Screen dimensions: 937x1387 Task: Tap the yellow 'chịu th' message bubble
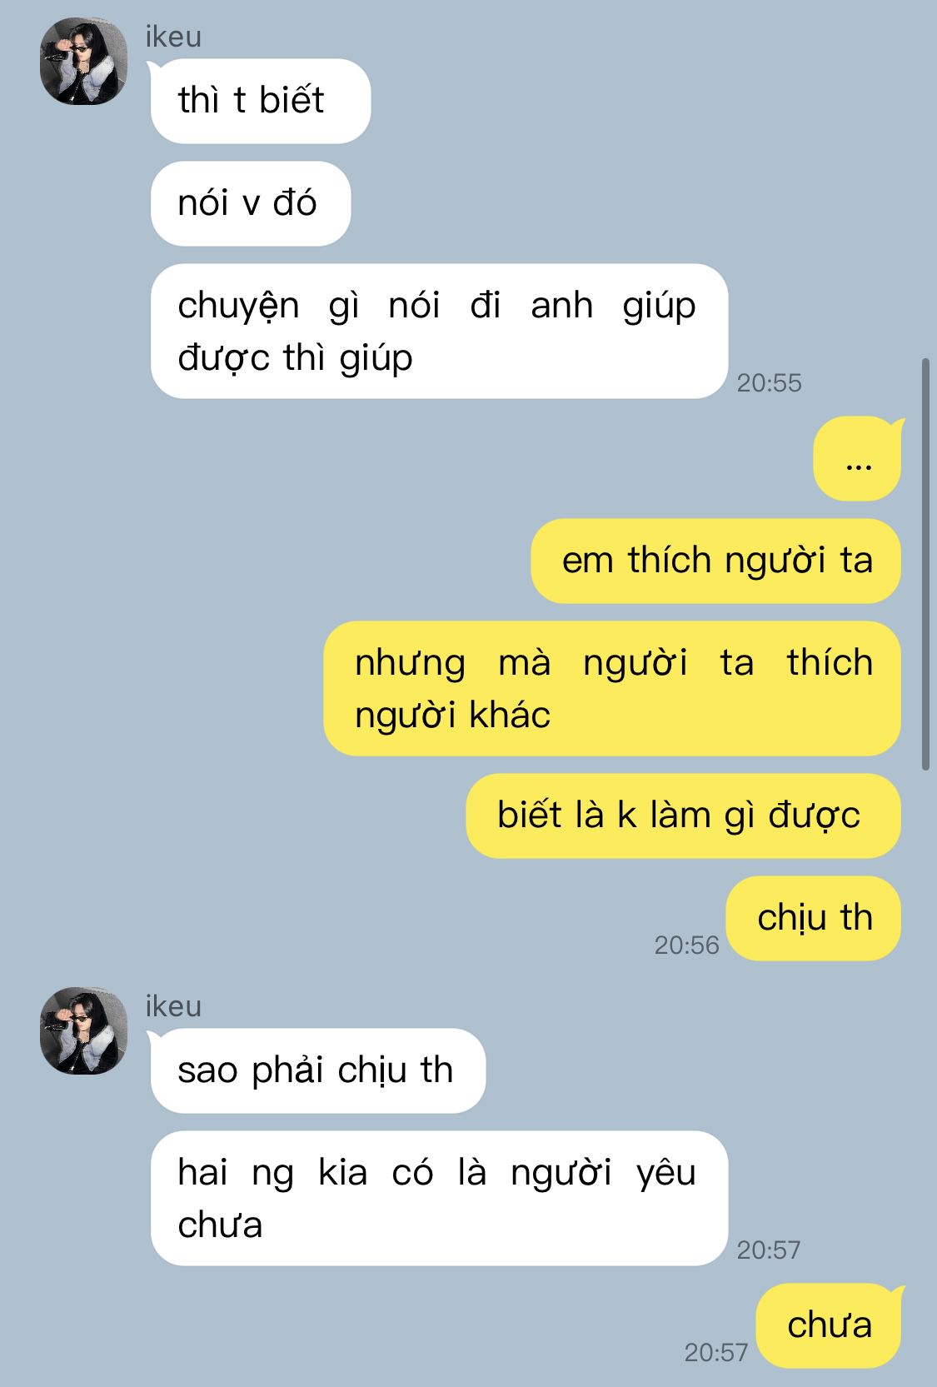(x=813, y=918)
